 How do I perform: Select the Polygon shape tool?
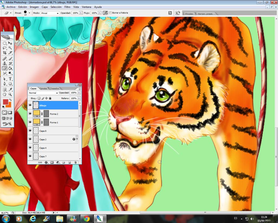pos(10,84)
